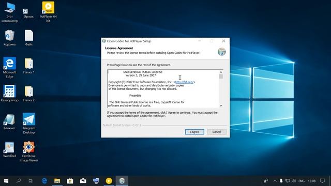Select the Папка 2 folder
This screenshot has width=331, height=186.
[x=29, y=94]
